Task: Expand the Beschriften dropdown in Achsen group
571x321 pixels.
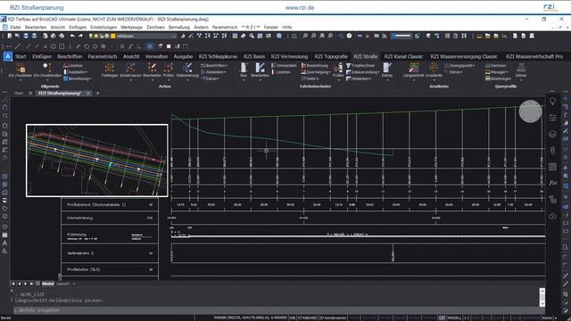Action: tap(214, 65)
